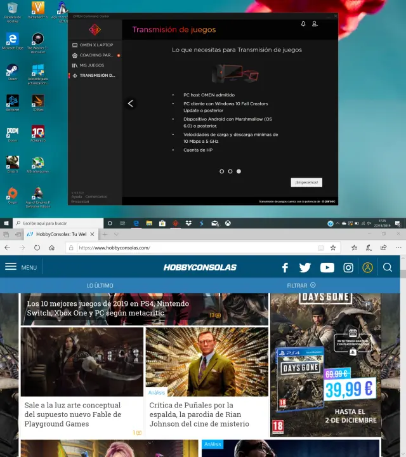This screenshot has height=457, width=406.
Task: Open HobbyConsolas Facebook page icon
Action: [285, 268]
